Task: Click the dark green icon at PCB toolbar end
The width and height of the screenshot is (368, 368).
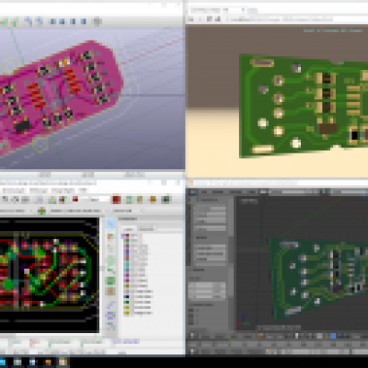Action: [166, 200]
